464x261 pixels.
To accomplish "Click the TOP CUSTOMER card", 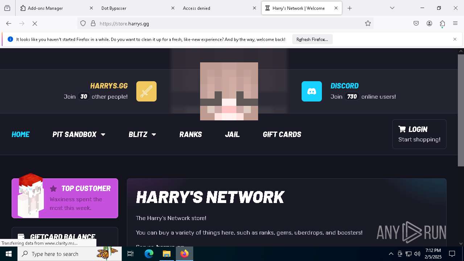I will point(65,198).
